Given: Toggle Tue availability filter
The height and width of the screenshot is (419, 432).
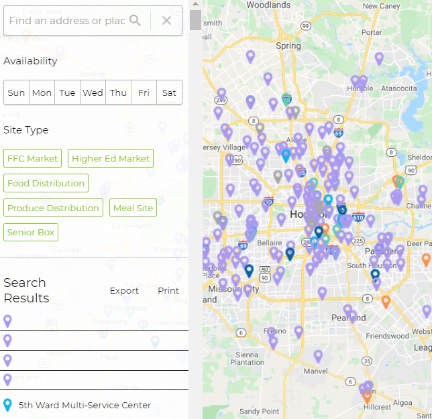Looking at the screenshot, I should pyautogui.click(x=67, y=93).
